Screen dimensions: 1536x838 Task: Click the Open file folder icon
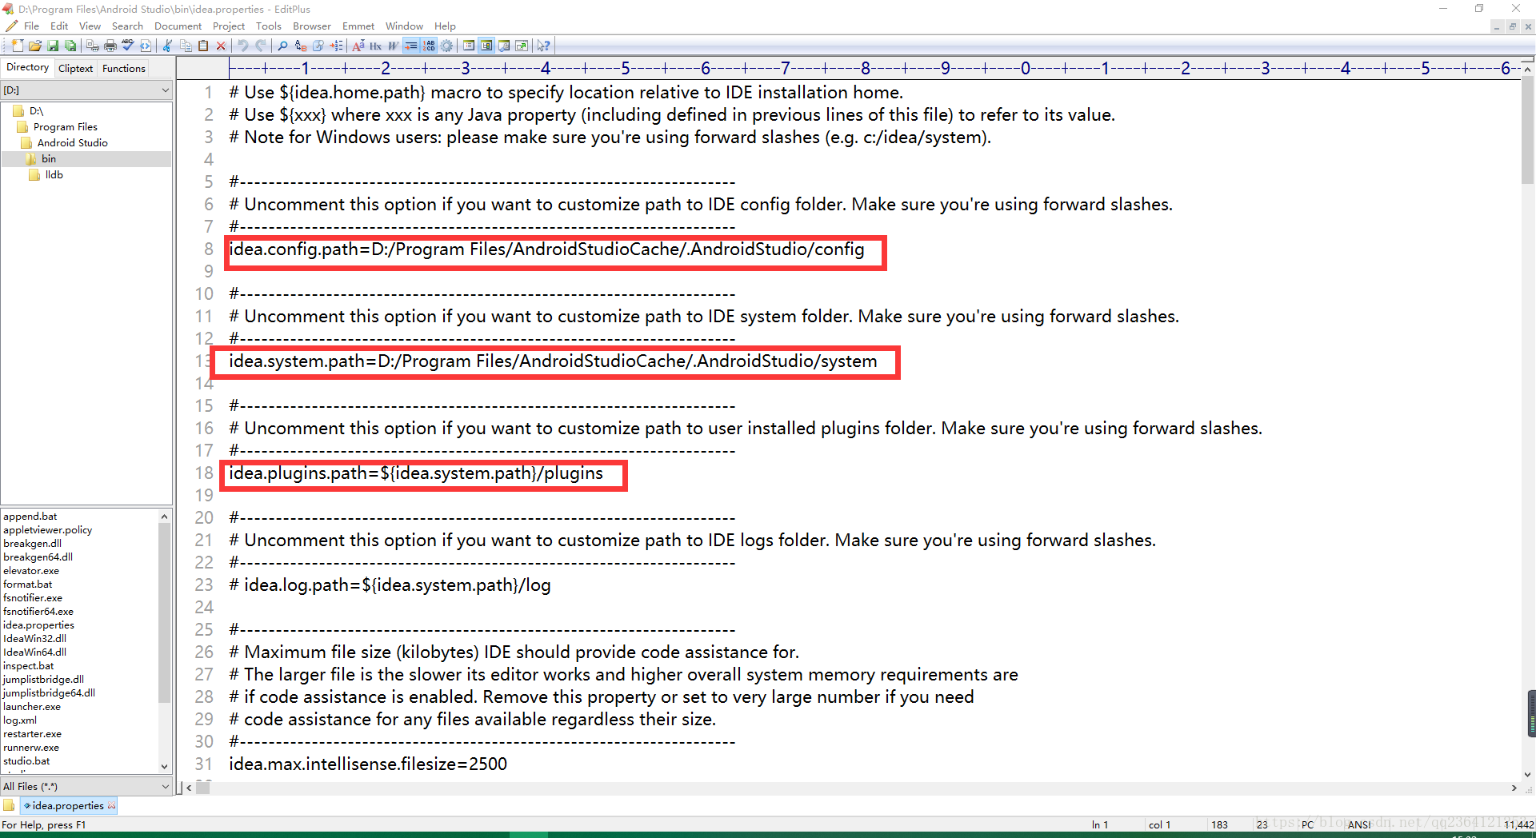click(35, 46)
